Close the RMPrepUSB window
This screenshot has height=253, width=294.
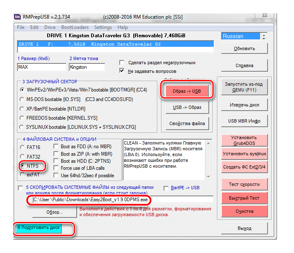[x=265, y=15]
